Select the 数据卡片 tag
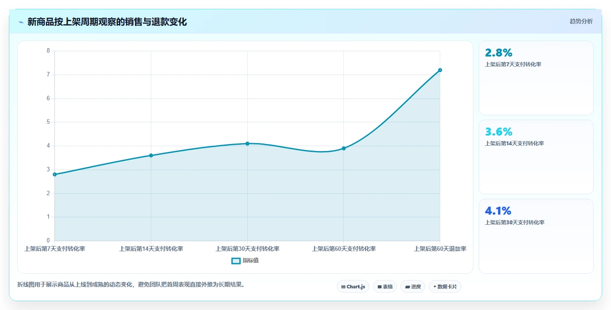This screenshot has height=310, width=611. 445,287
